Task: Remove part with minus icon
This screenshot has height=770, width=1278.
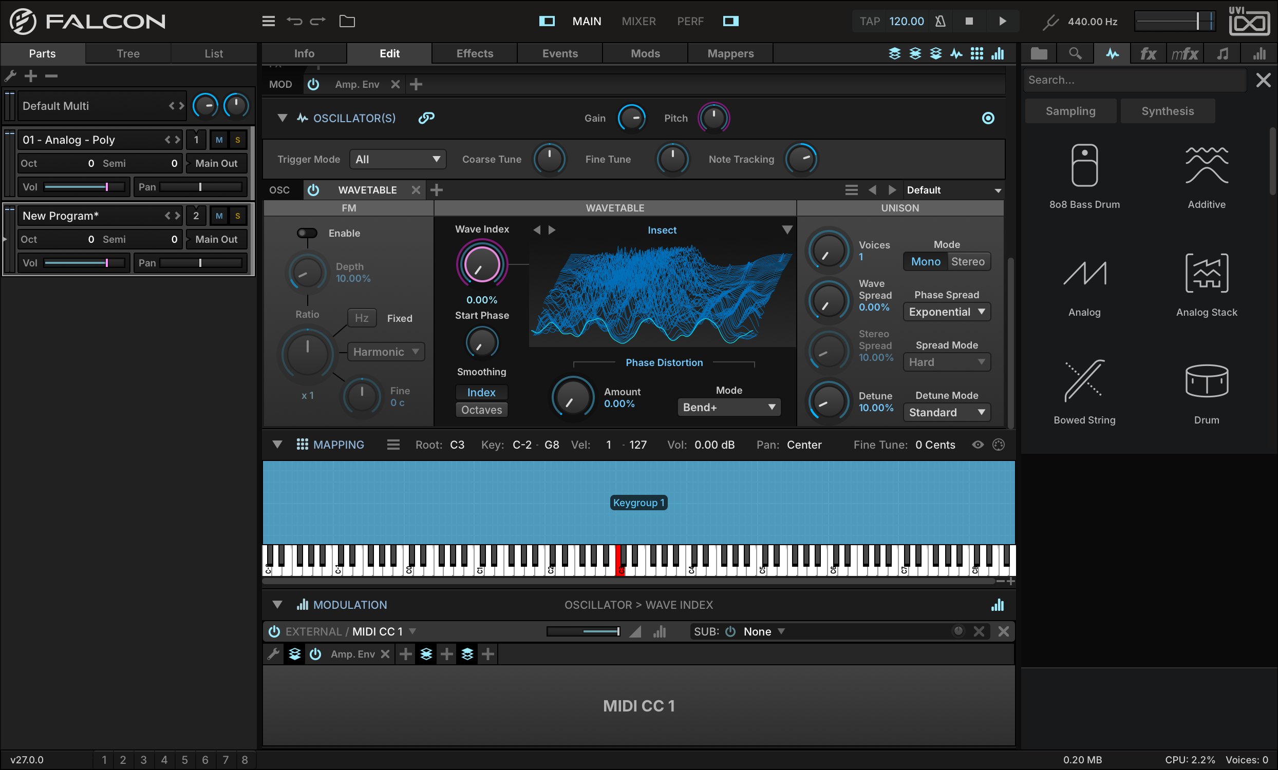Action: coord(51,76)
